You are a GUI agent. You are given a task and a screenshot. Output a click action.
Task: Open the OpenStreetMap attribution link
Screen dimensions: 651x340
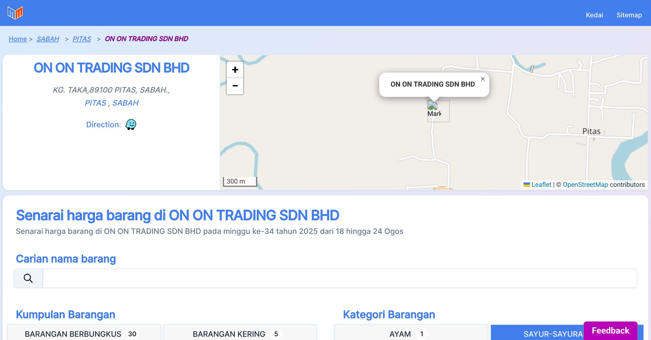point(585,185)
